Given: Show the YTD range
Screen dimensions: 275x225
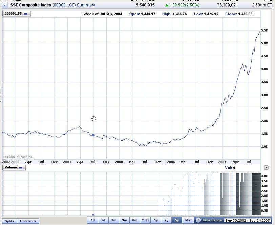Looking at the screenshot, I should 145,220.
